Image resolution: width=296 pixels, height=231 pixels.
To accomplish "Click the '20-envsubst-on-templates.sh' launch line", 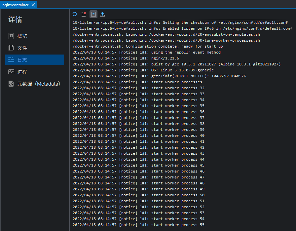I will pos(166,34).
